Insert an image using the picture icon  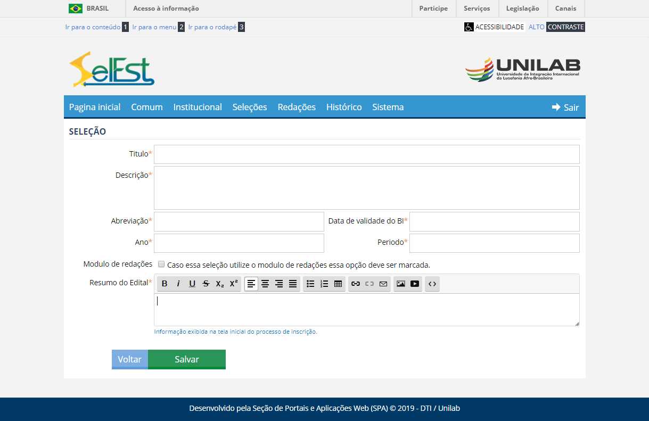[401, 284]
